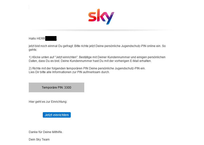
Task: Click the line Lies Dir bitte alle Informationen
Action: click(69, 72)
